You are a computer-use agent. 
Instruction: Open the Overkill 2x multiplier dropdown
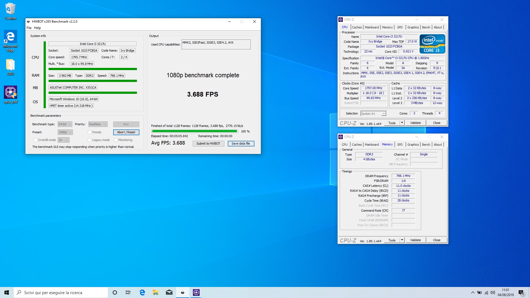pos(63,140)
